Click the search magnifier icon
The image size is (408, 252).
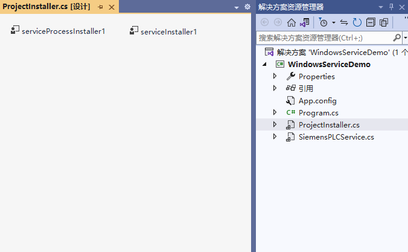coord(397,37)
